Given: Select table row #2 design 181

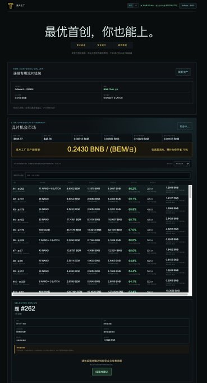Looking at the screenshot, I should [x=100, y=201].
